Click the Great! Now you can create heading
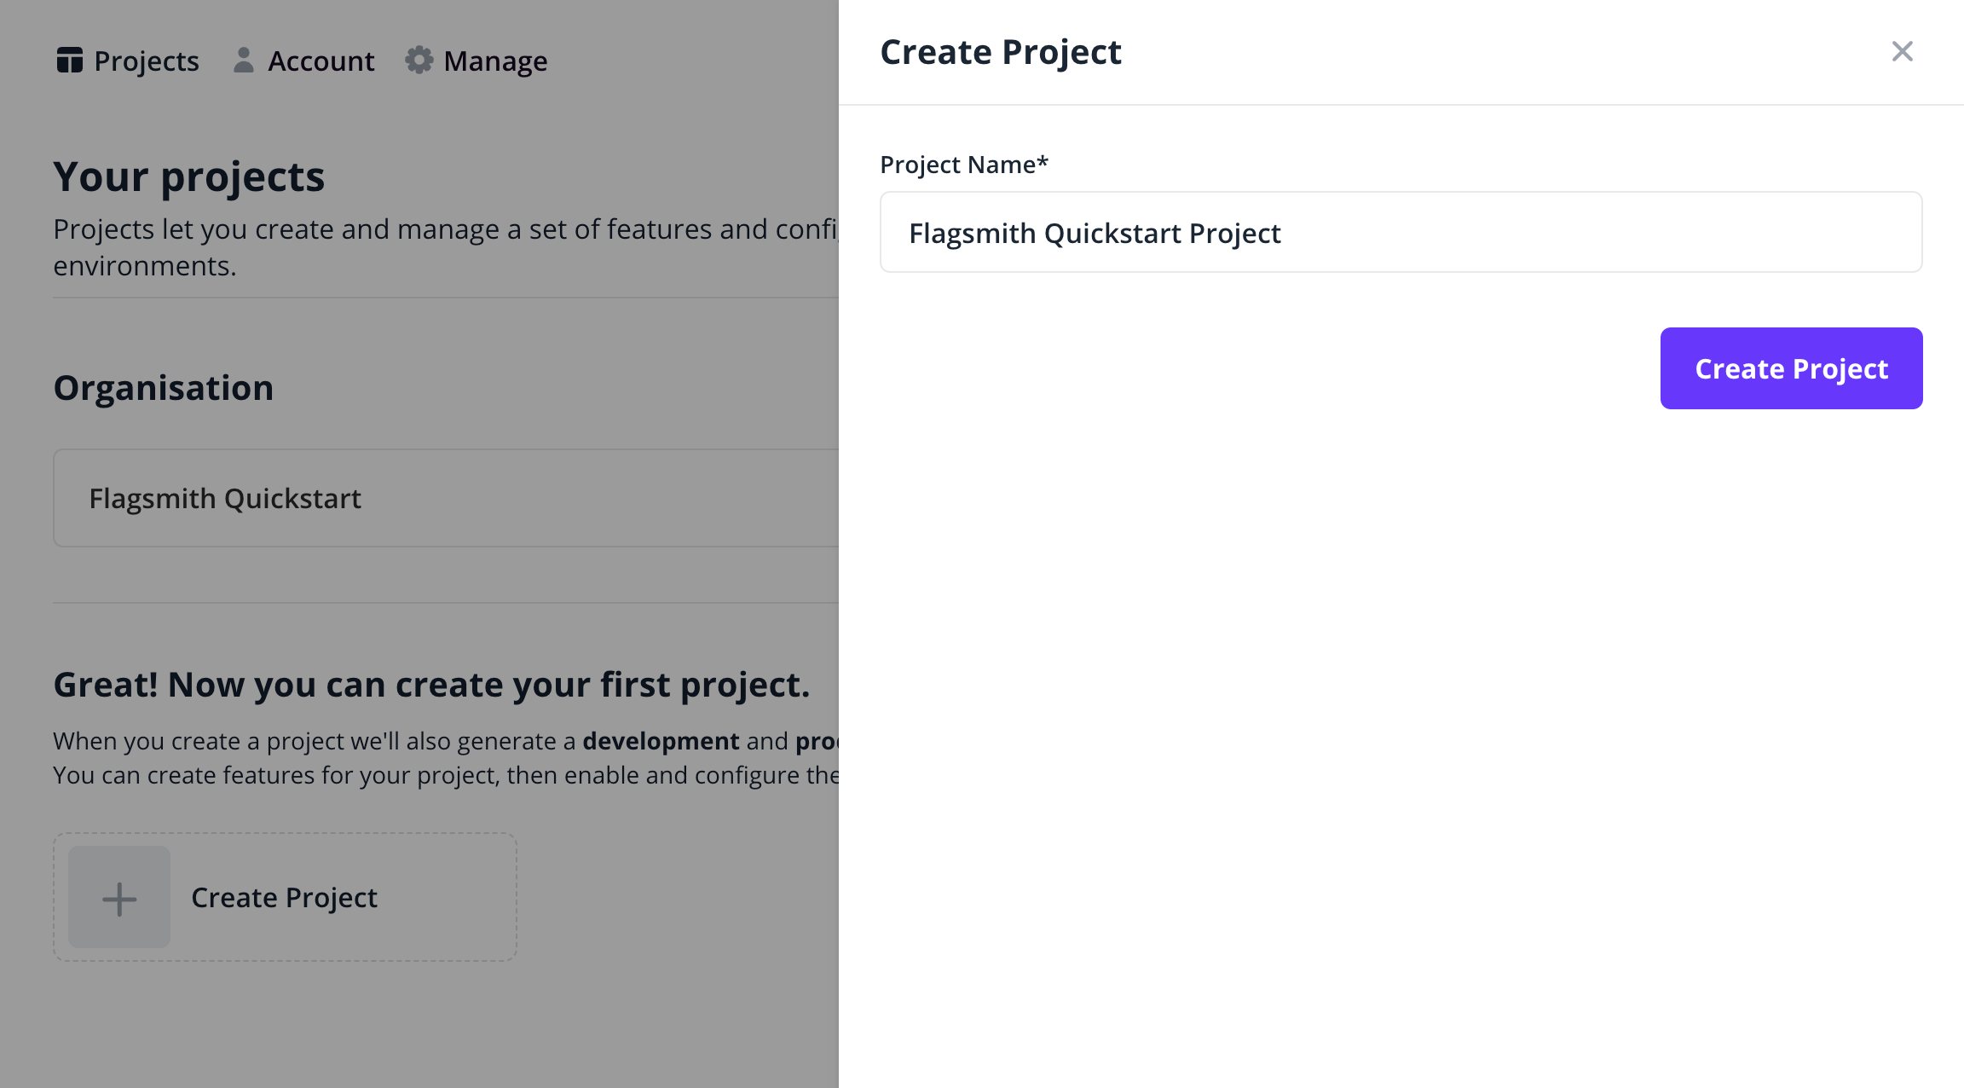This screenshot has height=1088, width=1964. [x=430, y=685]
